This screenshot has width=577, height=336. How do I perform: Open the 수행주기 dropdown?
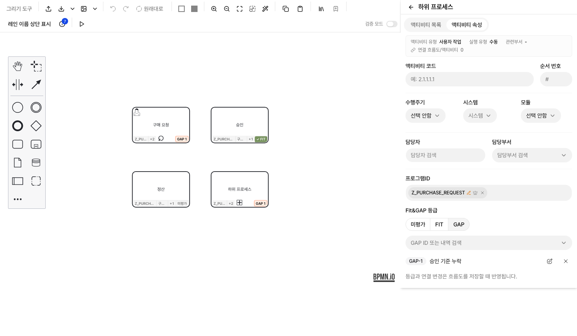click(x=426, y=116)
